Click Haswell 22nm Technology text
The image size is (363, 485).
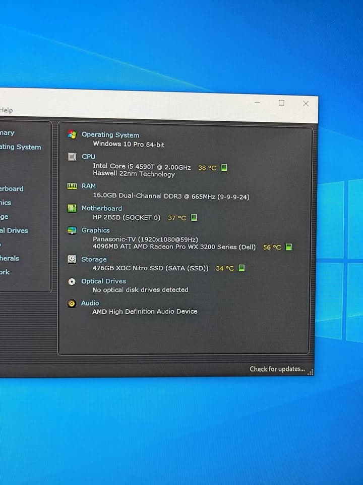134,173
